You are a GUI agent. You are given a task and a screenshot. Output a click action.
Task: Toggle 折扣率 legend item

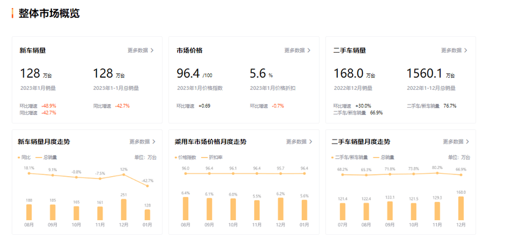211,157
